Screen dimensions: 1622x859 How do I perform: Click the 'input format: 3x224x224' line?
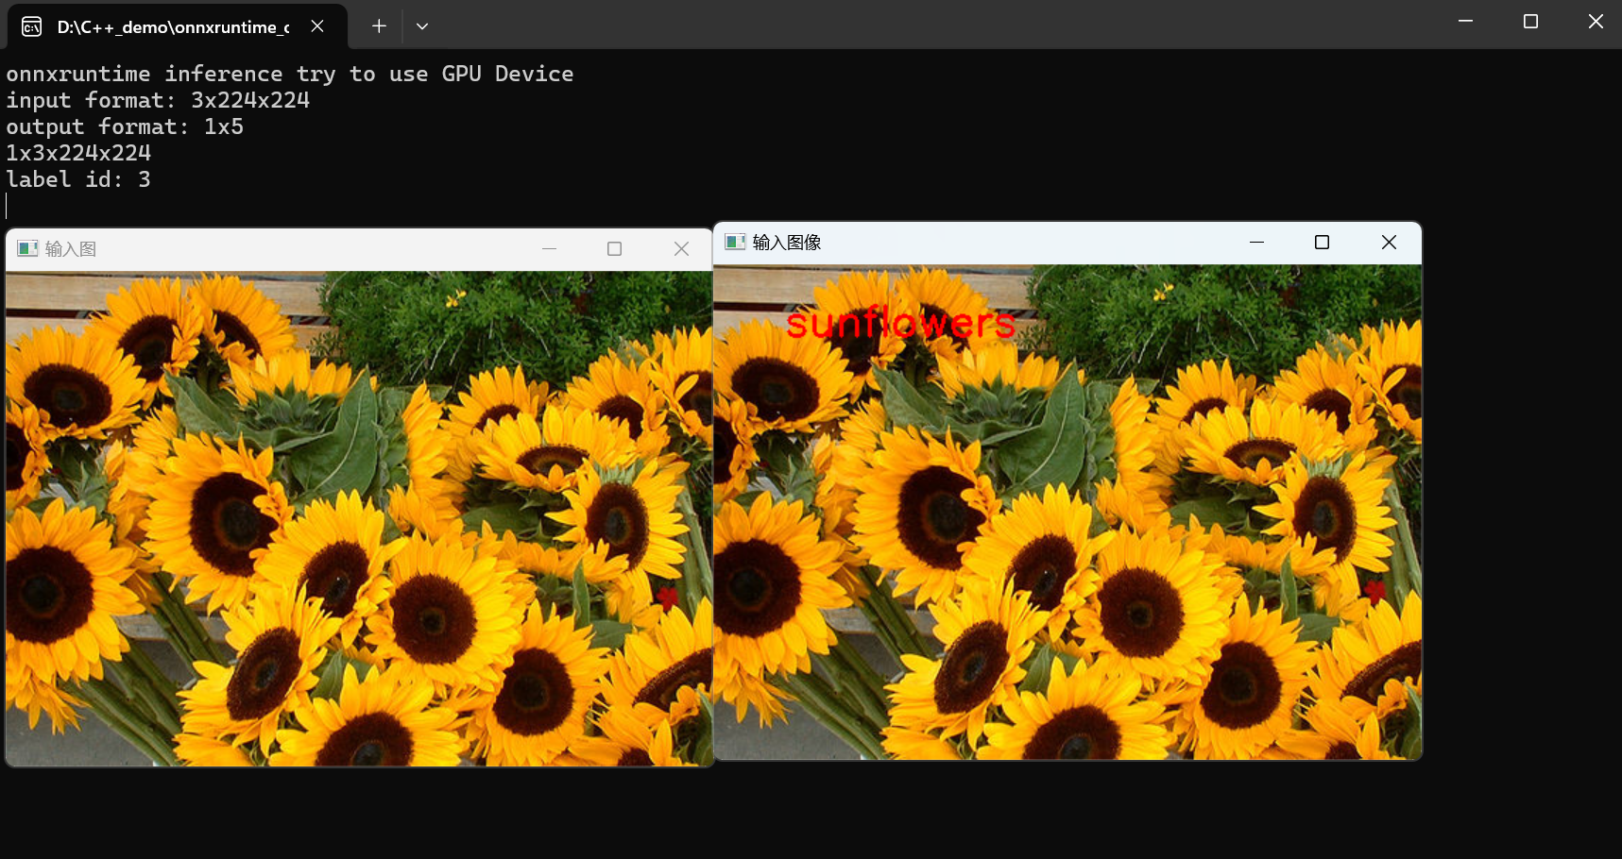point(158,100)
